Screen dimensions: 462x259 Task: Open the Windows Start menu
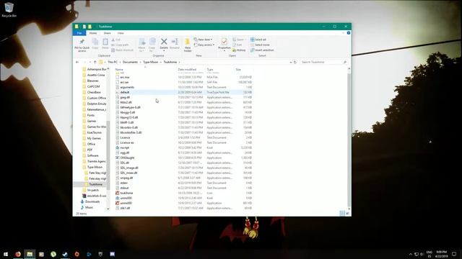tap(6, 254)
